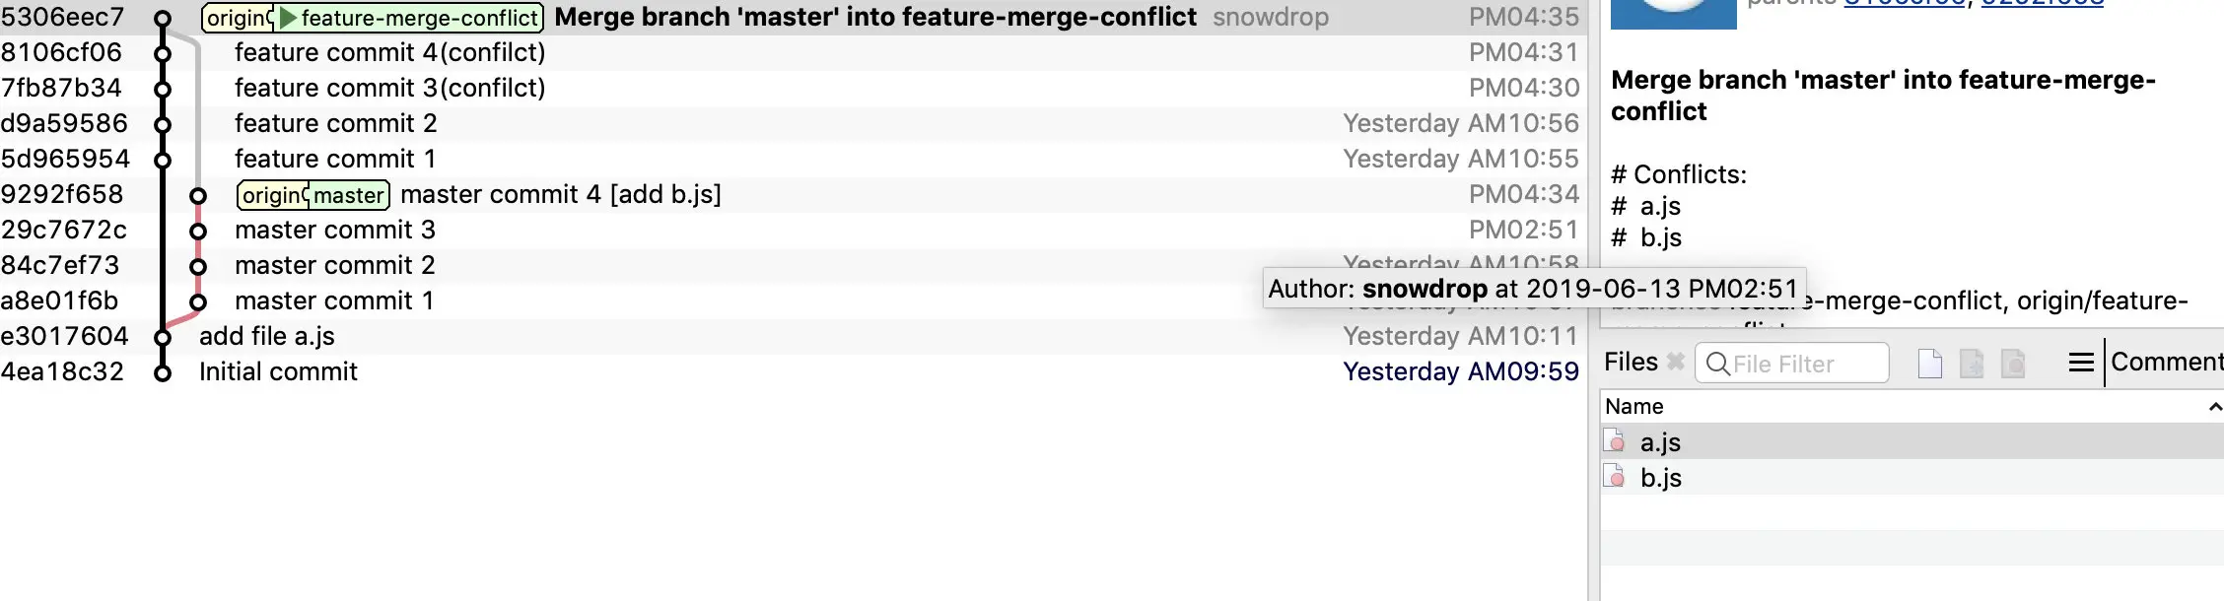This screenshot has height=601, width=2224.
Task: Click the third file-view icon in Files toolbar
Action: 2014,363
